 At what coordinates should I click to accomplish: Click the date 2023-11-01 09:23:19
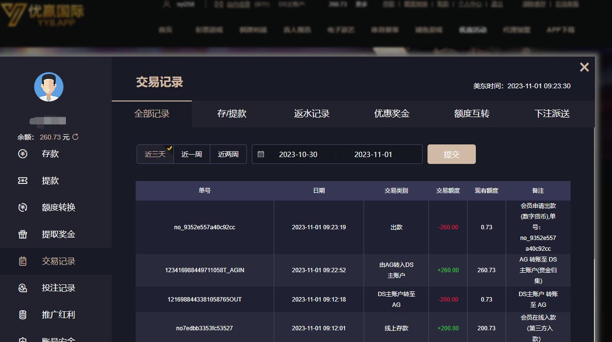(x=319, y=227)
